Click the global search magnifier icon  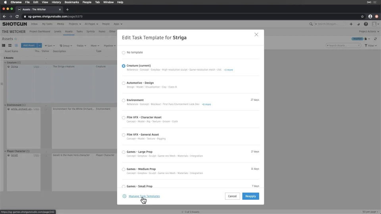point(311,24)
